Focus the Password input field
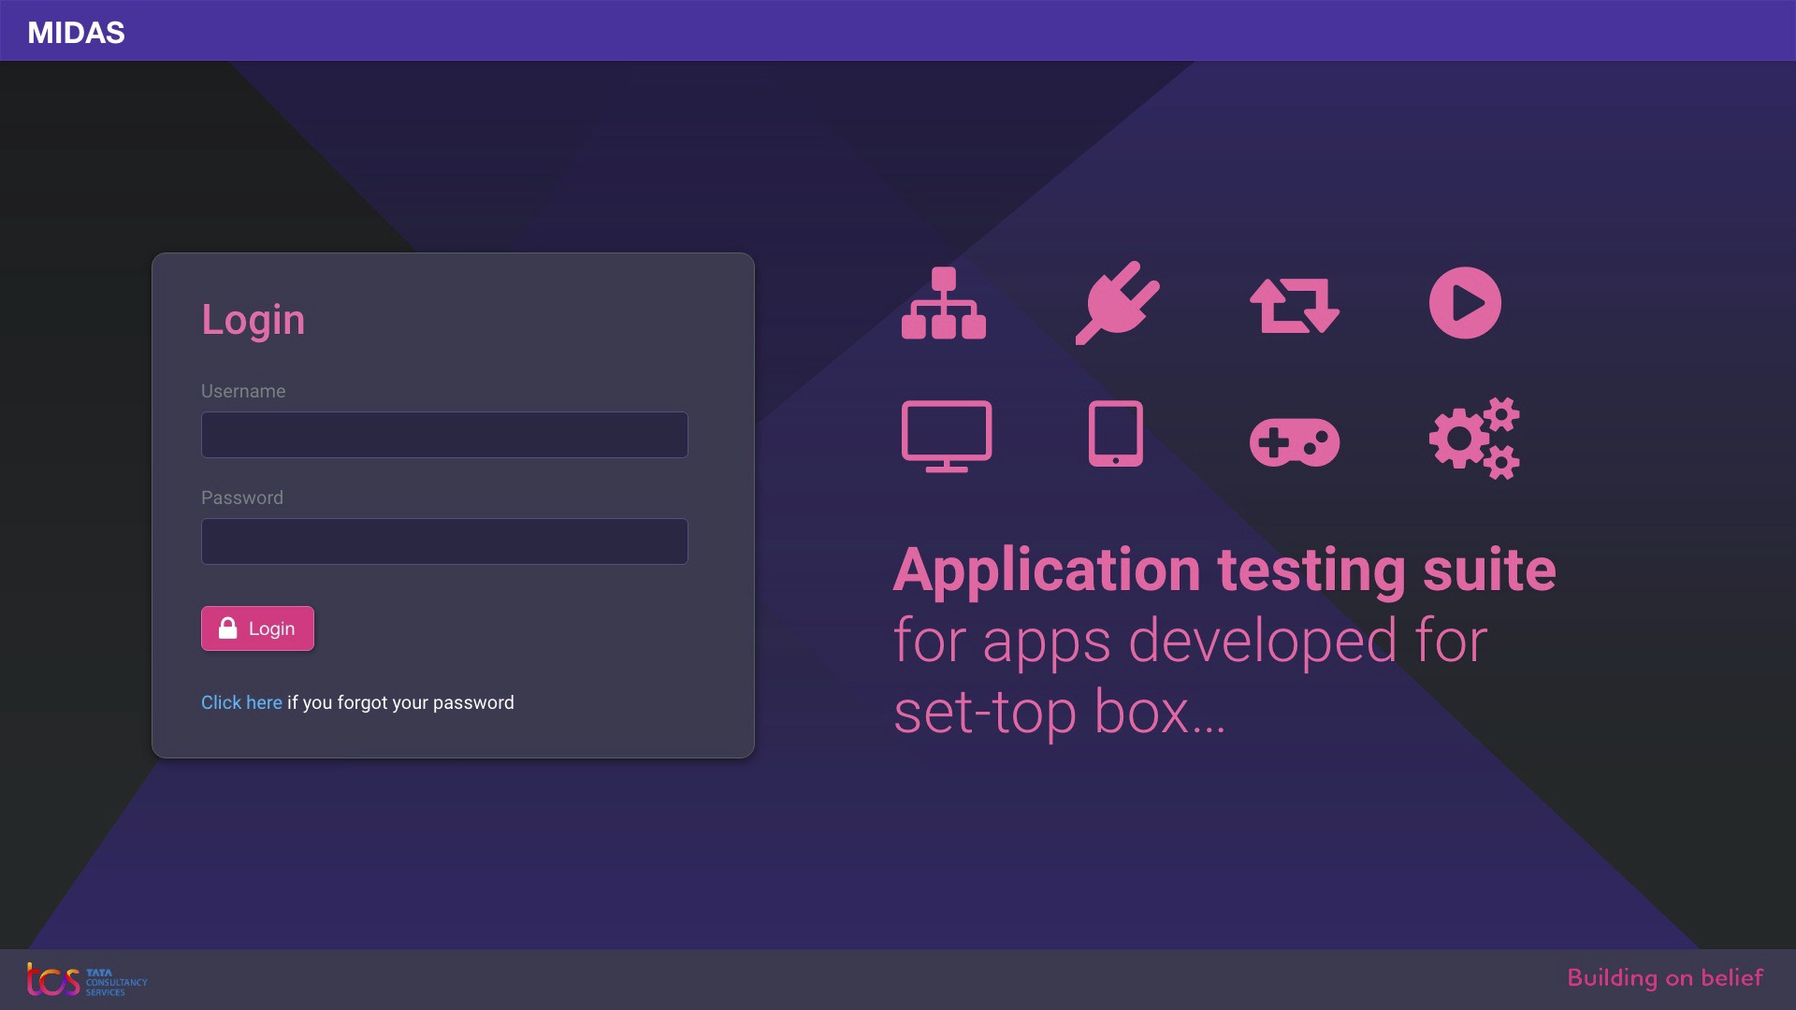Viewport: 1796px width, 1010px height. 444,541
